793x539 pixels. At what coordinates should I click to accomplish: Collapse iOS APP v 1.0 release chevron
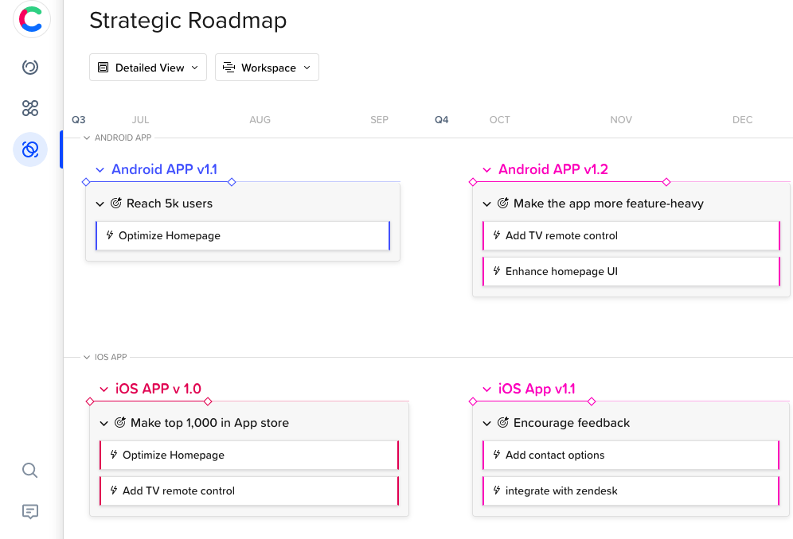(104, 389)
